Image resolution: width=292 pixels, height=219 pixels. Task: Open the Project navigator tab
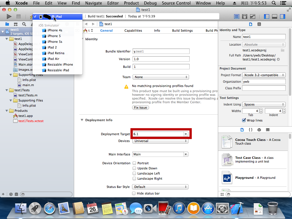point(7,24)
